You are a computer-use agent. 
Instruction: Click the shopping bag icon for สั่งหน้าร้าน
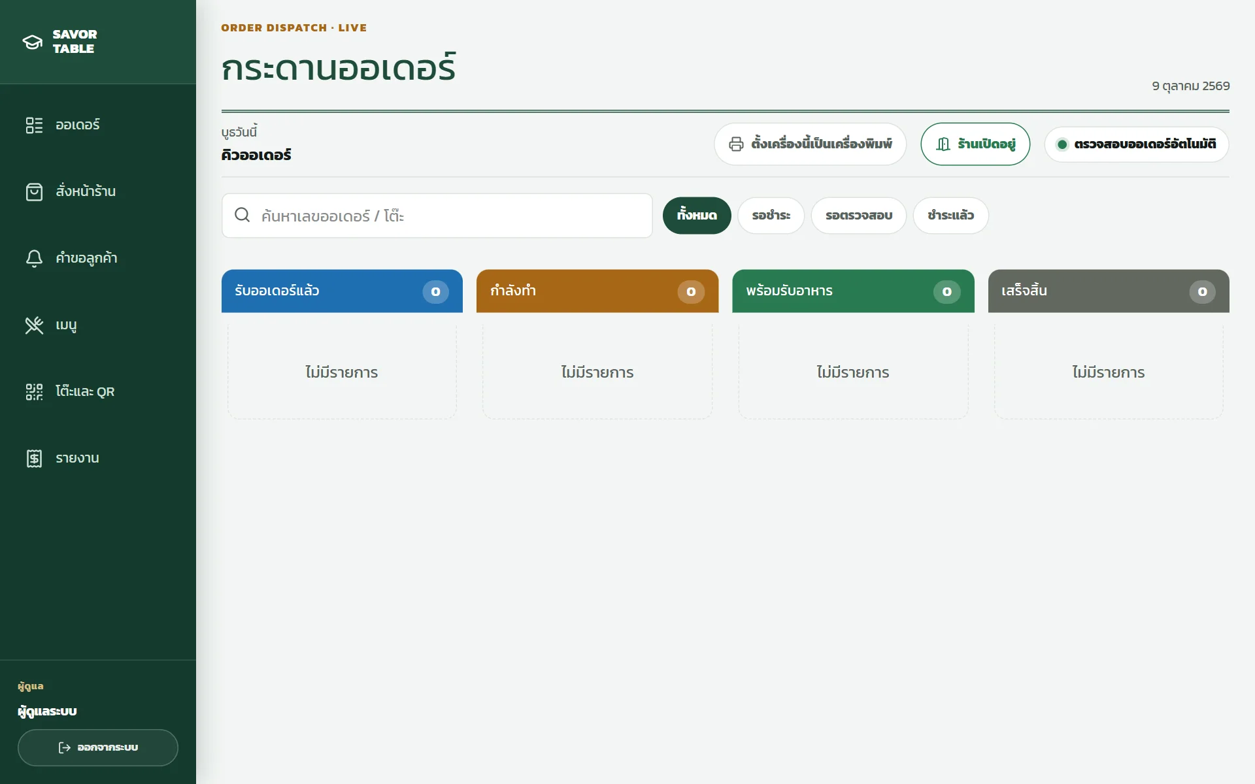34,191
